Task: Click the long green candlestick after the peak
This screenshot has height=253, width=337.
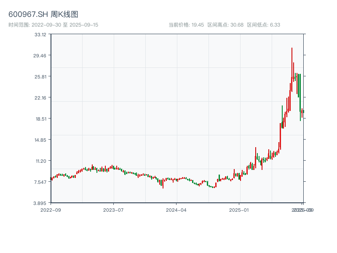Action: coord(300,97)
